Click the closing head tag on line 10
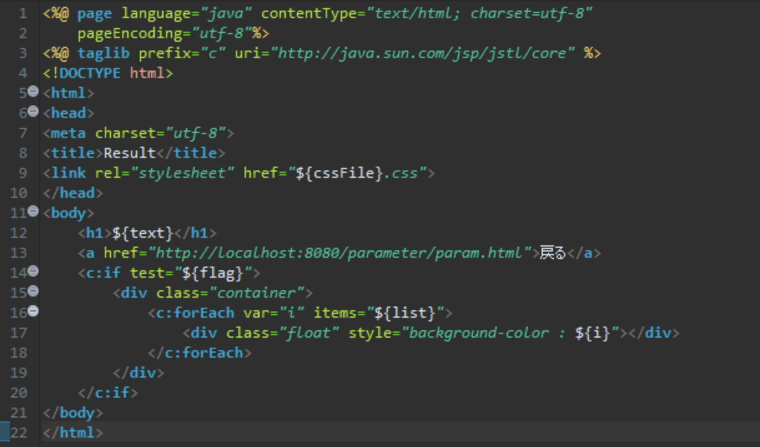Screen dimensions: 760x447 click(73, 193)
